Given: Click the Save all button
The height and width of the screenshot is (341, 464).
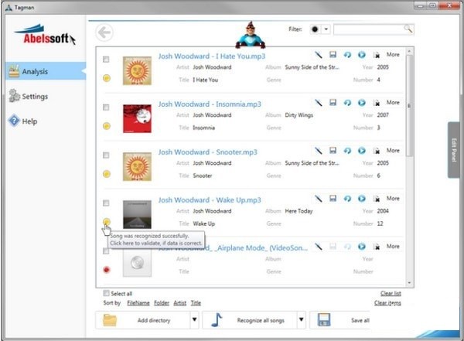Looking at the screenshot, I should pos(339,320).
